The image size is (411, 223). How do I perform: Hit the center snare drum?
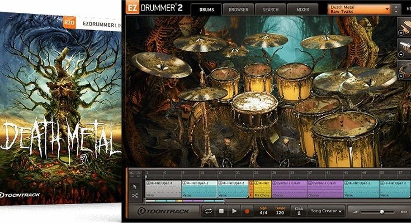point(254,103)
